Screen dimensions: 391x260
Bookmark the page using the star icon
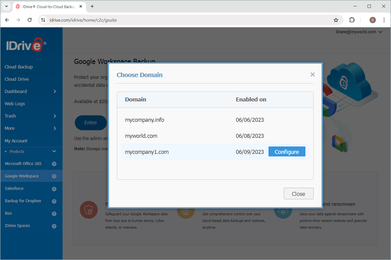coord(336,19)
